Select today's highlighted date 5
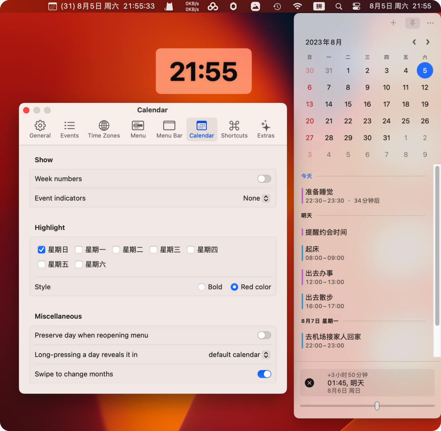Image resolution: width=441 pixels, height=431 pixels. (x=425, y=70)
